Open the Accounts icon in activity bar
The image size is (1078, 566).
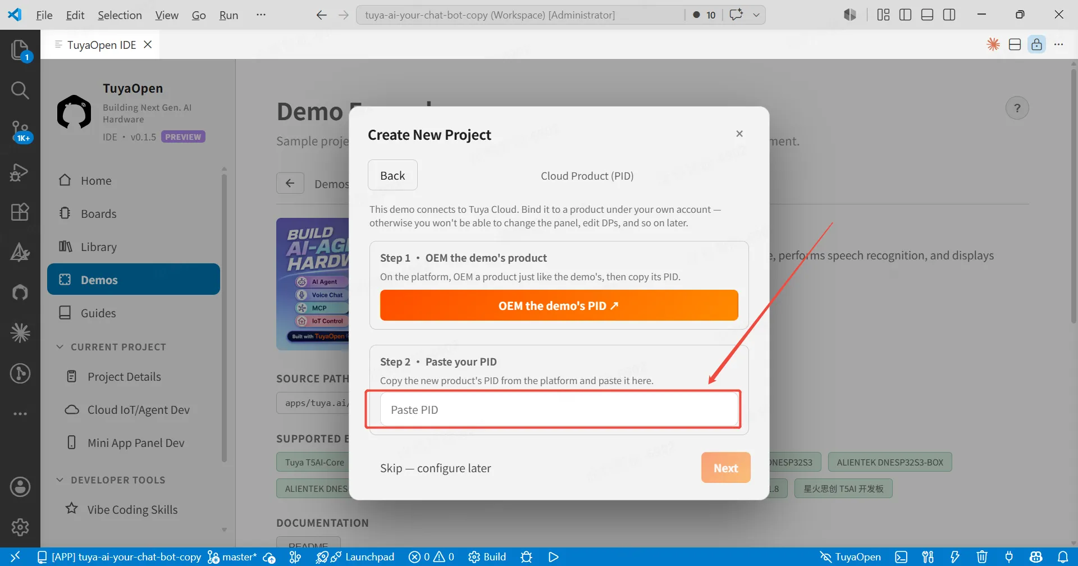[20, 487]
